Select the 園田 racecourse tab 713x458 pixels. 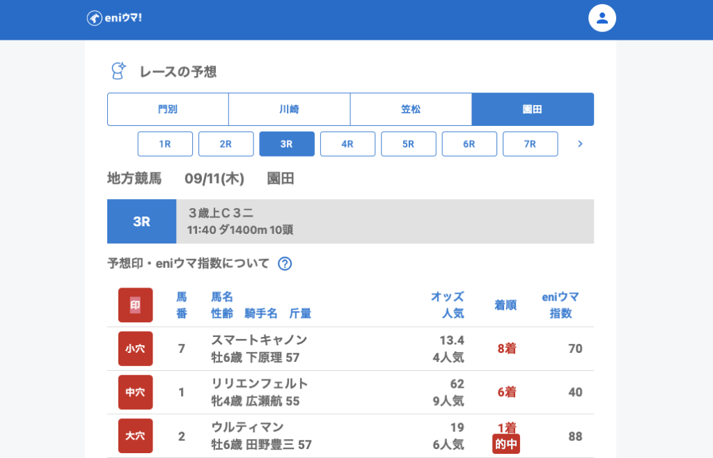pos(533,109)
